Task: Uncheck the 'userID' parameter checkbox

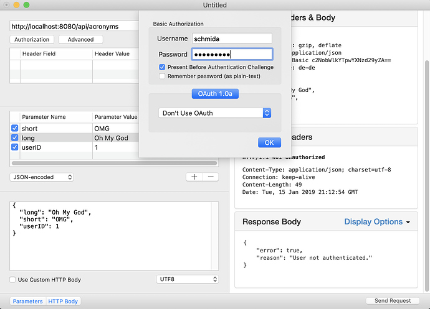Action: point(15,147)
